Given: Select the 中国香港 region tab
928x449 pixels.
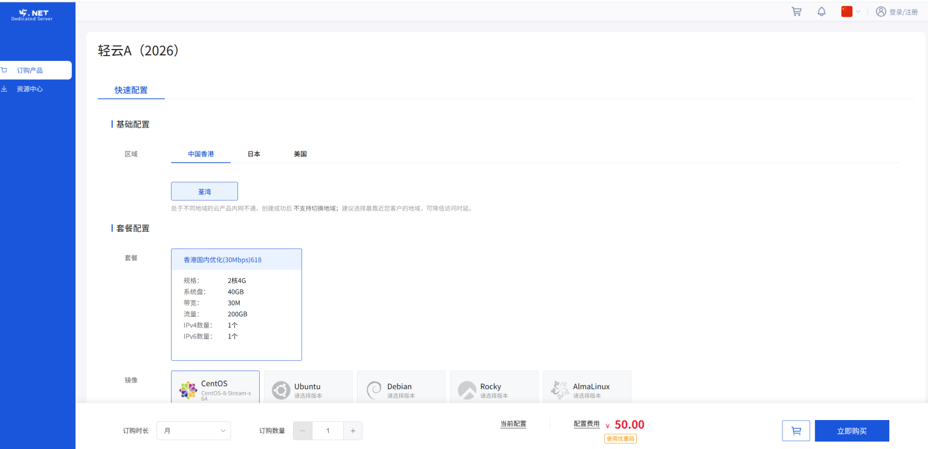Looking at the screenshot, I should pos(201,154).
